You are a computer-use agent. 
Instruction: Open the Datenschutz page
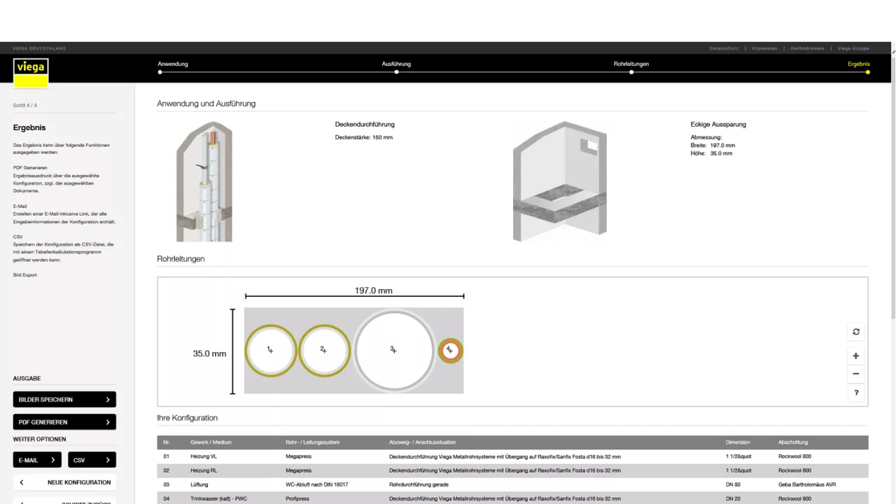coord(724,48)
